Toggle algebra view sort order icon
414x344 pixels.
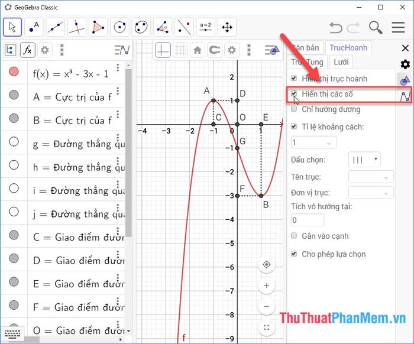tap(10, 50)
